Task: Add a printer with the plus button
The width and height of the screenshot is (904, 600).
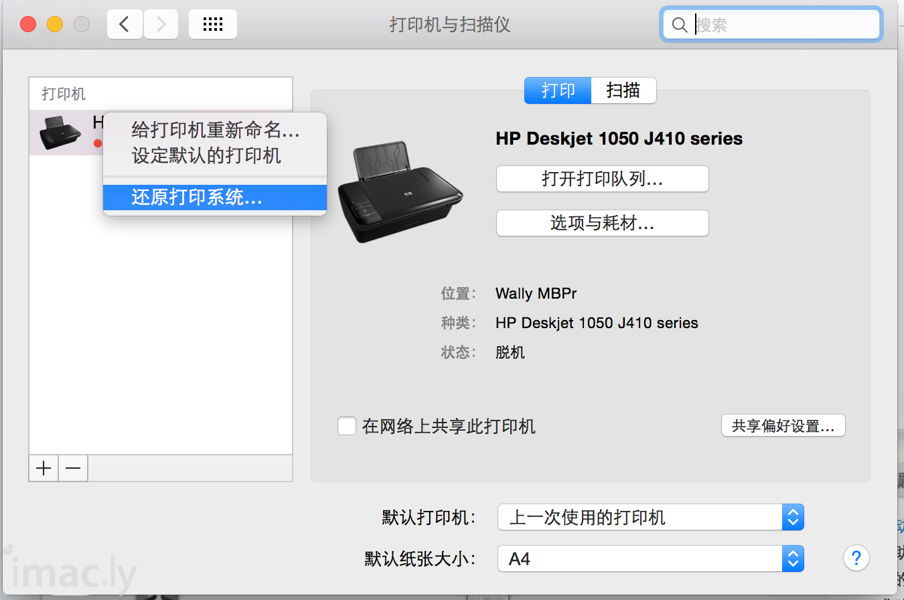Action: tap(44, 467)
